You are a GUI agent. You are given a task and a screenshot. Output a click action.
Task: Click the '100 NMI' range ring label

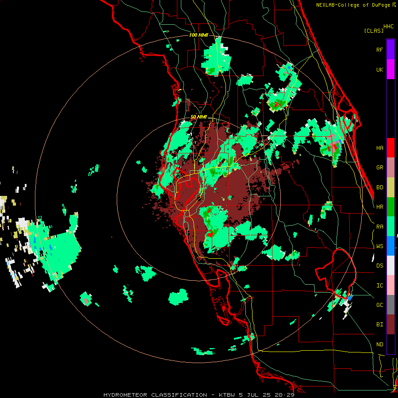coord(199,35)
